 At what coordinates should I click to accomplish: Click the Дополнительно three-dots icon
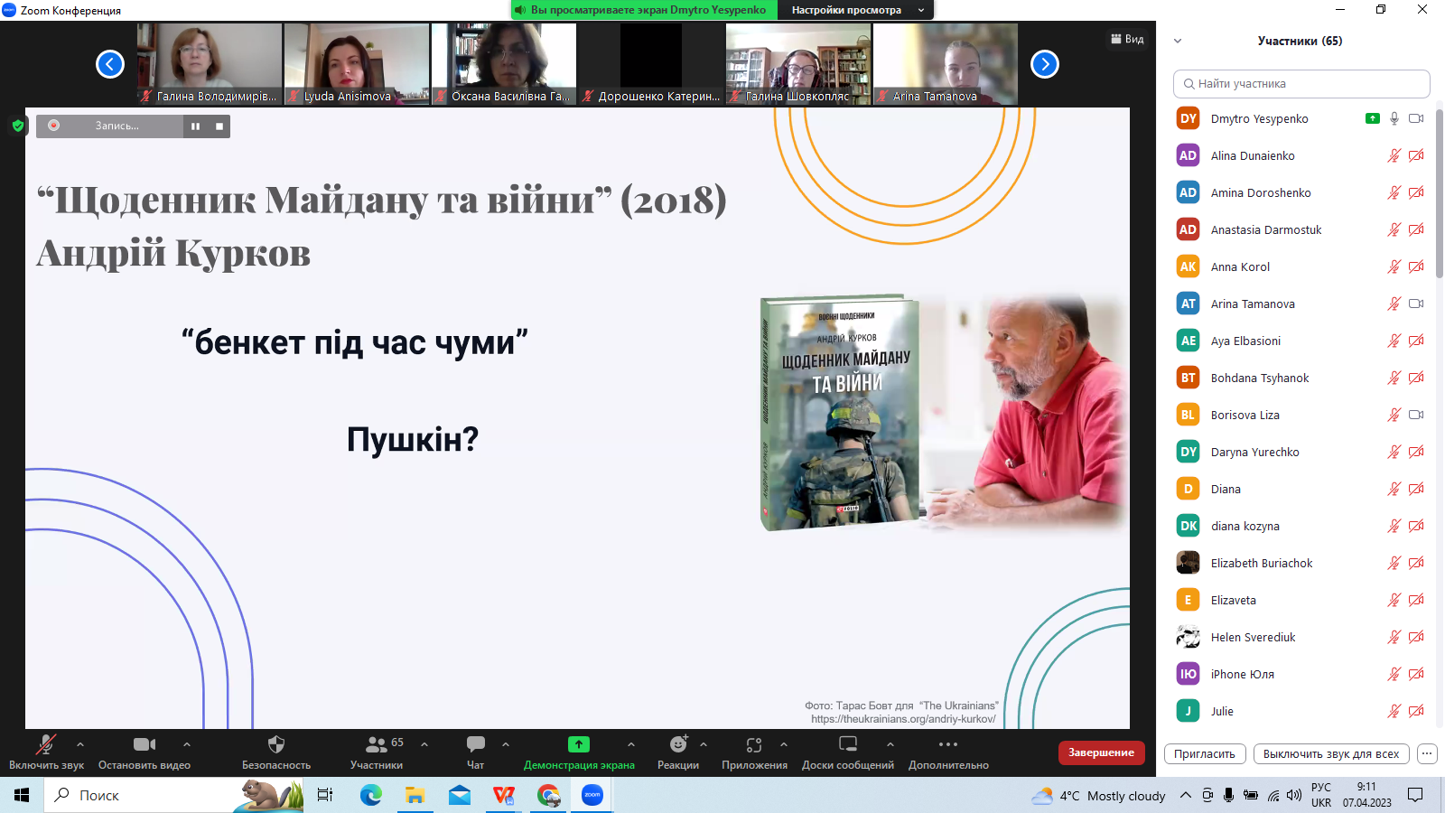(947, 744)
